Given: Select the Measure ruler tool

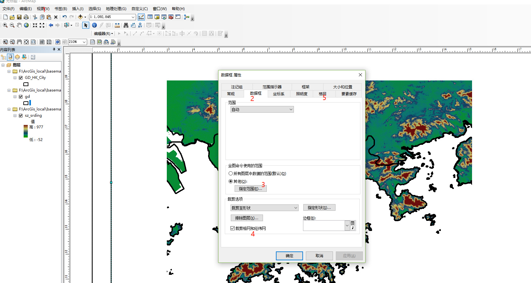Looking at the screenshot, I should (117, 25).
